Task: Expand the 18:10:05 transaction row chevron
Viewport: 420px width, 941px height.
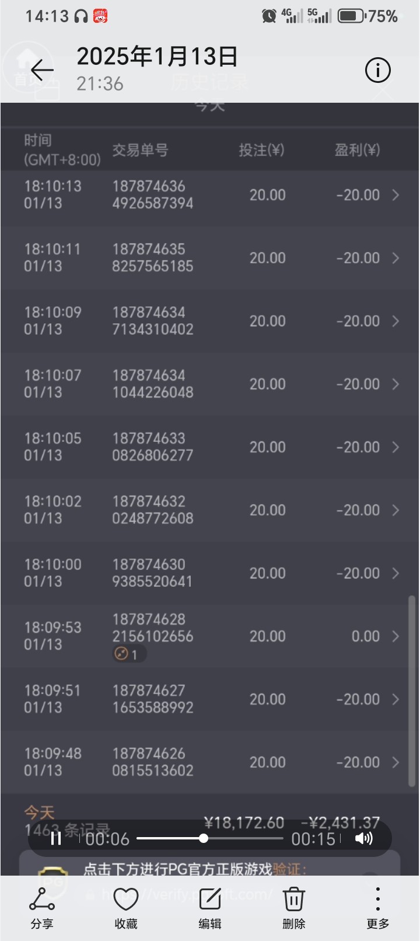Action: (395, 447)
